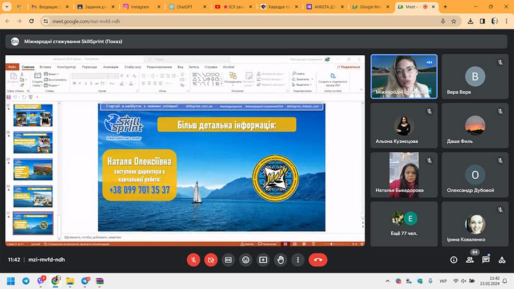
Task: Open the emoji reactions in Meet
Action: click(246, 259)
